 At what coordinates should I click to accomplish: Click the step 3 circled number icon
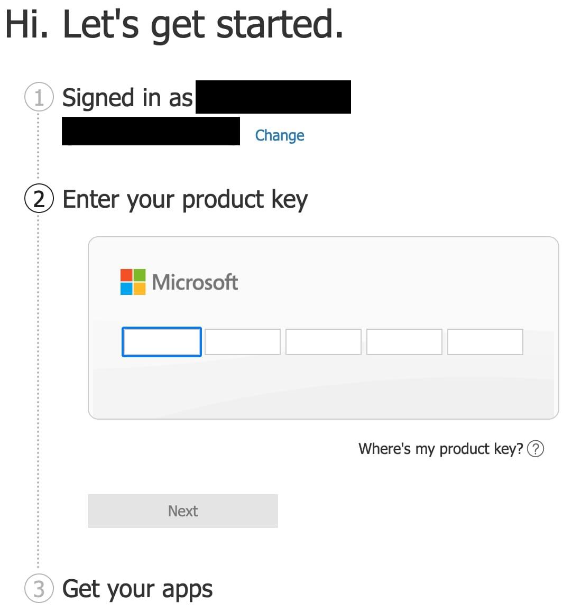pos(39,588)
